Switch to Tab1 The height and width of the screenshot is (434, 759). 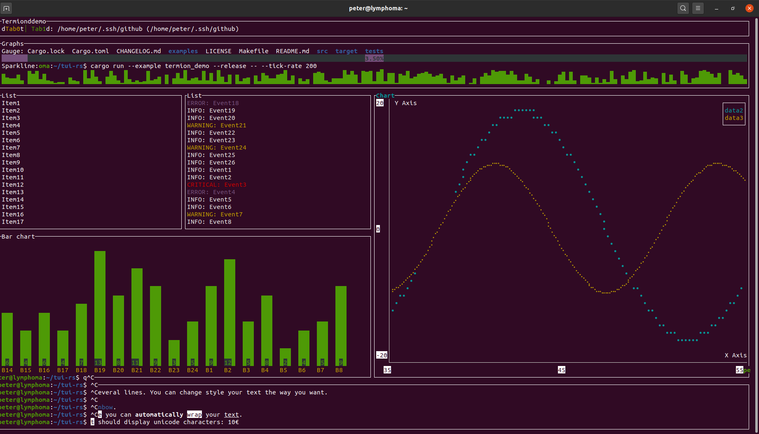tap(40, 29)
